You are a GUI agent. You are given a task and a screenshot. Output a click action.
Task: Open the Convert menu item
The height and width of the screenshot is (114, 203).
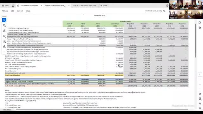click(20, 11)
